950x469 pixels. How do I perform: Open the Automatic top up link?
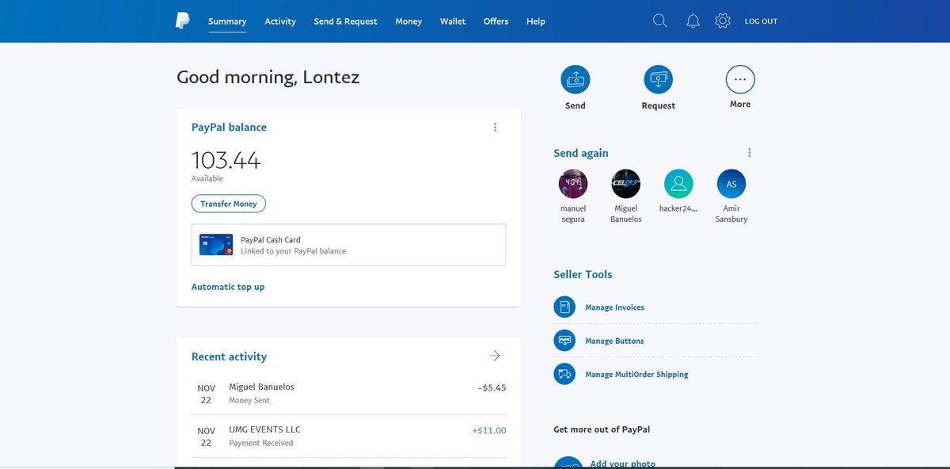coord(228,286)
